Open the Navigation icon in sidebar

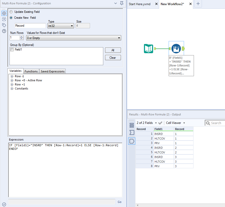click(4, 19)
